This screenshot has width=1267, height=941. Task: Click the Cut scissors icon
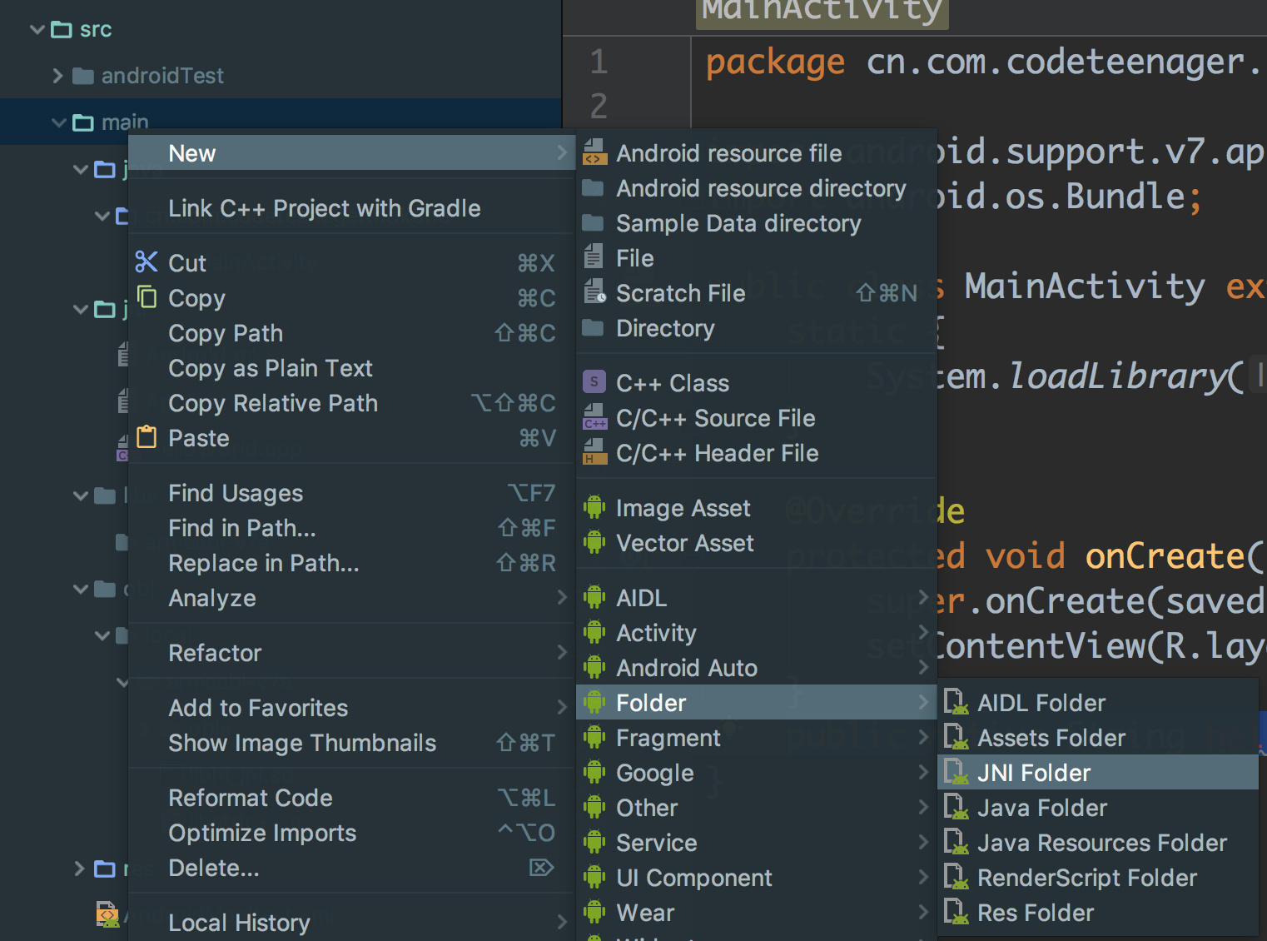(x=147, y=262)
